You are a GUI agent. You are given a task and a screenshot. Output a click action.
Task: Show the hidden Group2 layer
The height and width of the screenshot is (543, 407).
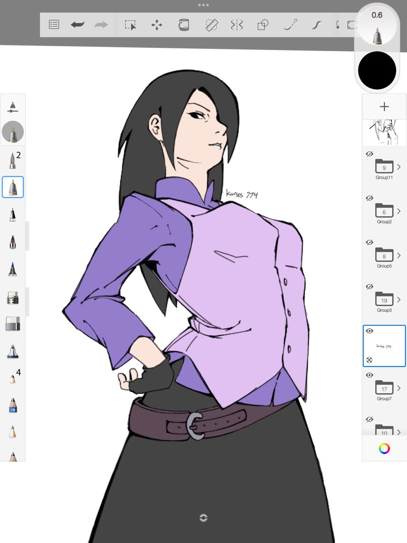click(369, 198)
